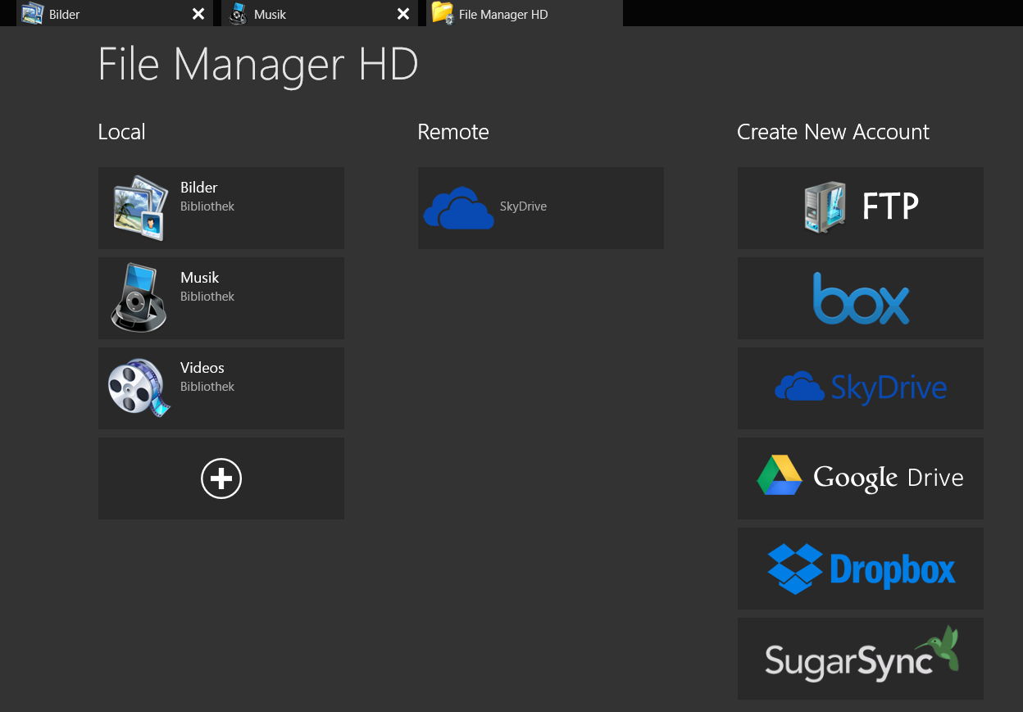The width and height of the screenshot is (1023, 712).
Task: Click the File Manager HD tab folder icon
Action: click(x=443, y=13)
